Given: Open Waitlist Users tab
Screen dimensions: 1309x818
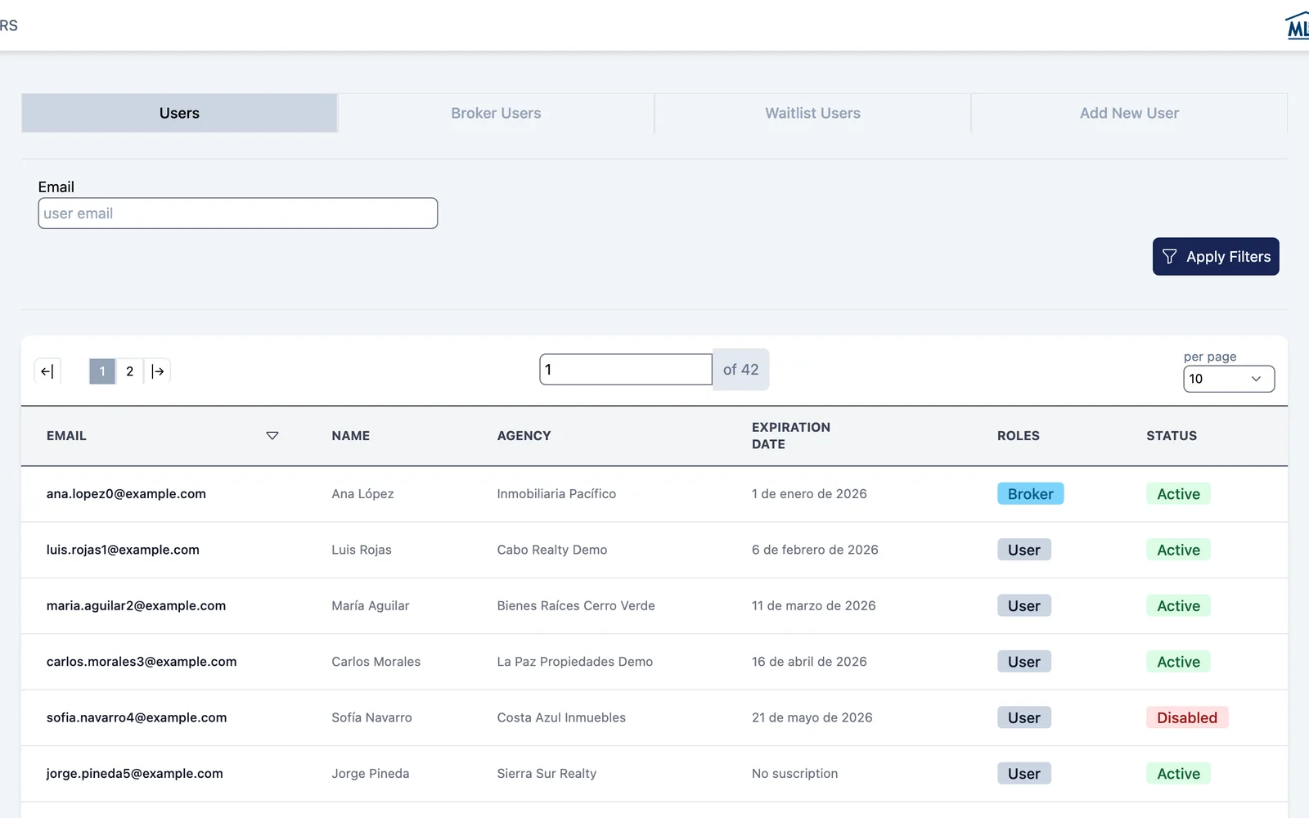Looking at the screenshot, I should pyautogui.click(x=812, y=113).
